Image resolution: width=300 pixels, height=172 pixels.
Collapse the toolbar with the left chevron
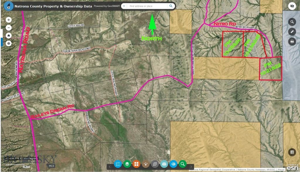pos(110,167)
